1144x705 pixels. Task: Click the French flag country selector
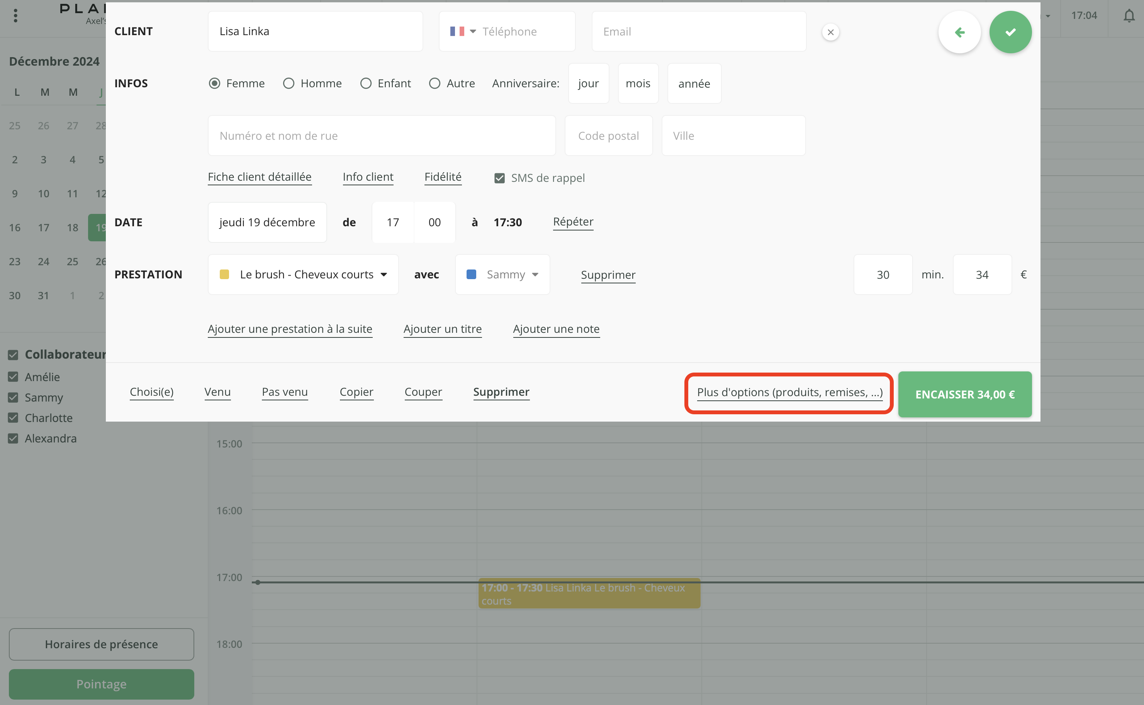pos(457,31)
